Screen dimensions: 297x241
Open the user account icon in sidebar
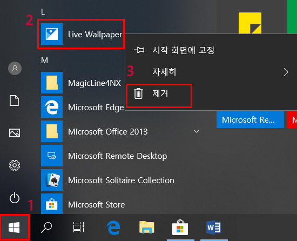[15, 68]
